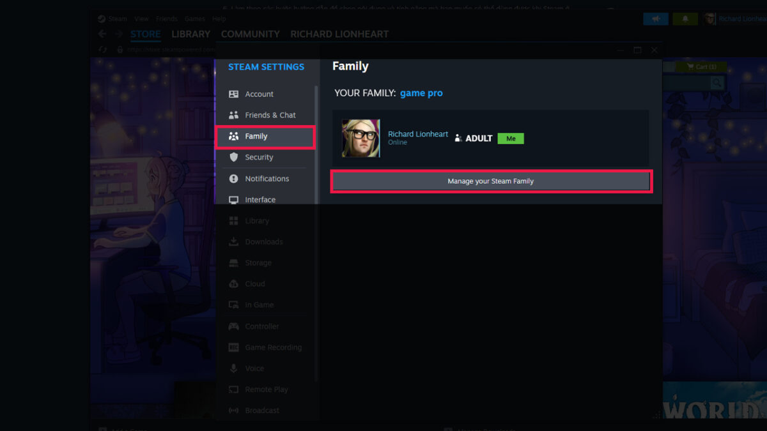Viewport: 767px width, 431px height.
Task: Click the green Me badge
Action: pos(511,139)
